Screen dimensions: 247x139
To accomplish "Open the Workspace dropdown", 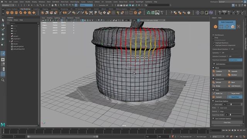I will (231, 2).
